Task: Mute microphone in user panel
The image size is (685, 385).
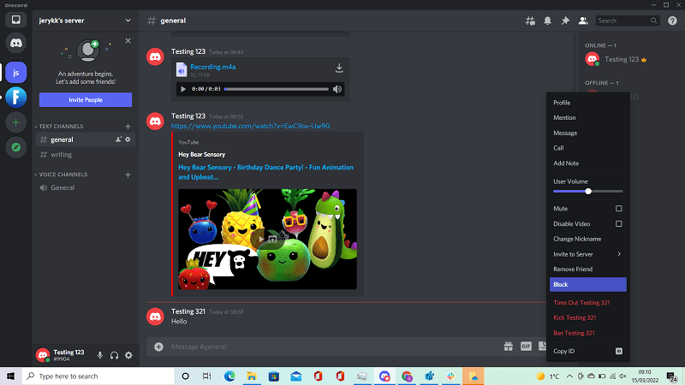Action: click(x=100, y=355)
